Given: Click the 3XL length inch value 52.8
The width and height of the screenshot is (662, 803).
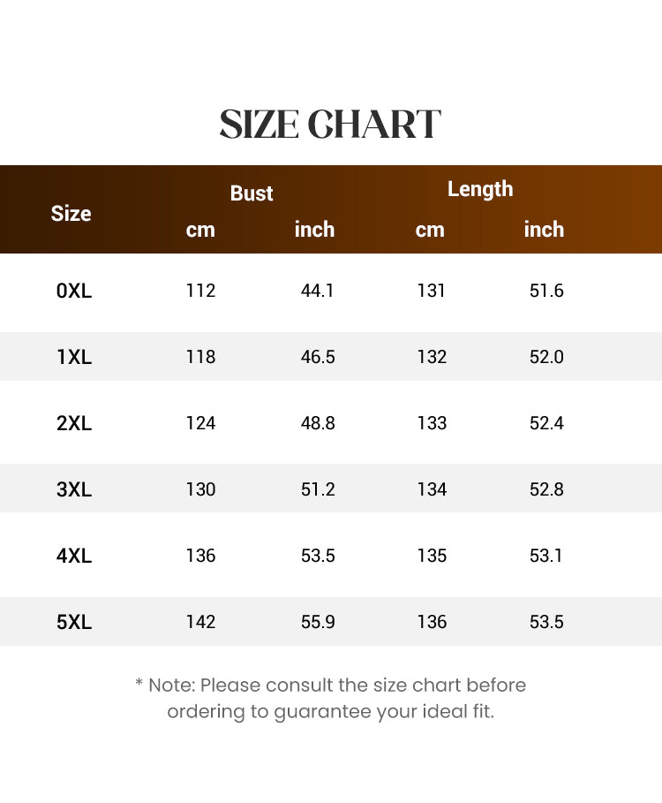Looking at the screenshot, I should coord(546,489).
